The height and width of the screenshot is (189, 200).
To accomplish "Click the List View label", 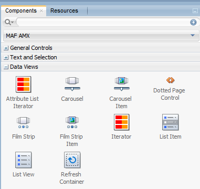I will pos(24,174).
